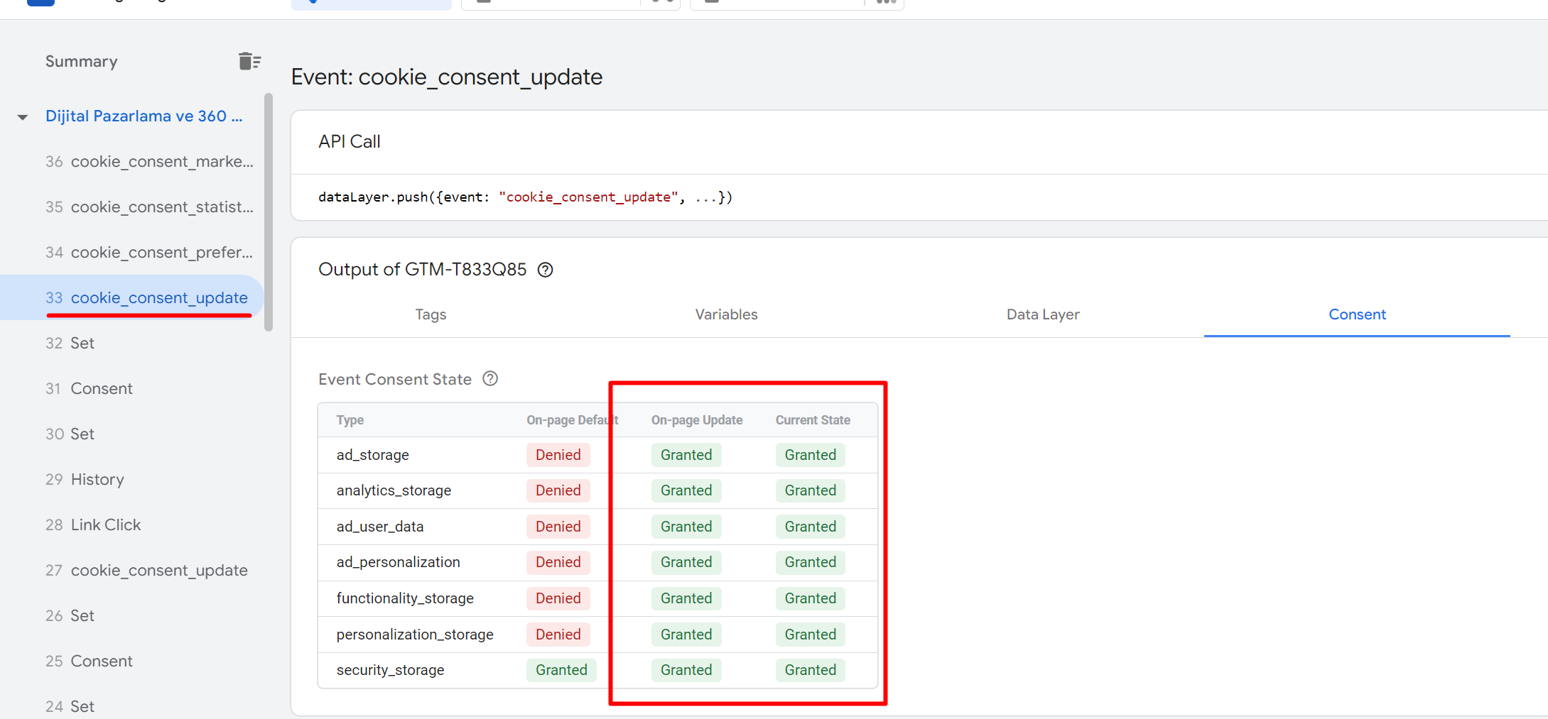Click the dataLayer.push API call code
This screenshot has width=1548, height=719.
pos(525,197)
